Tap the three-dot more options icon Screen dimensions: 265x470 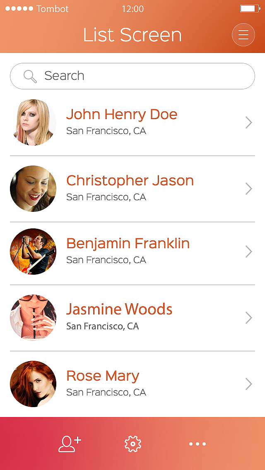[198, 444]
